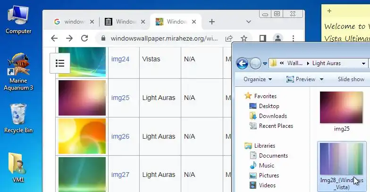Click Wall... breadcrumb folder
The height and width of the screenshot is (192, 370).
[294, 63]
